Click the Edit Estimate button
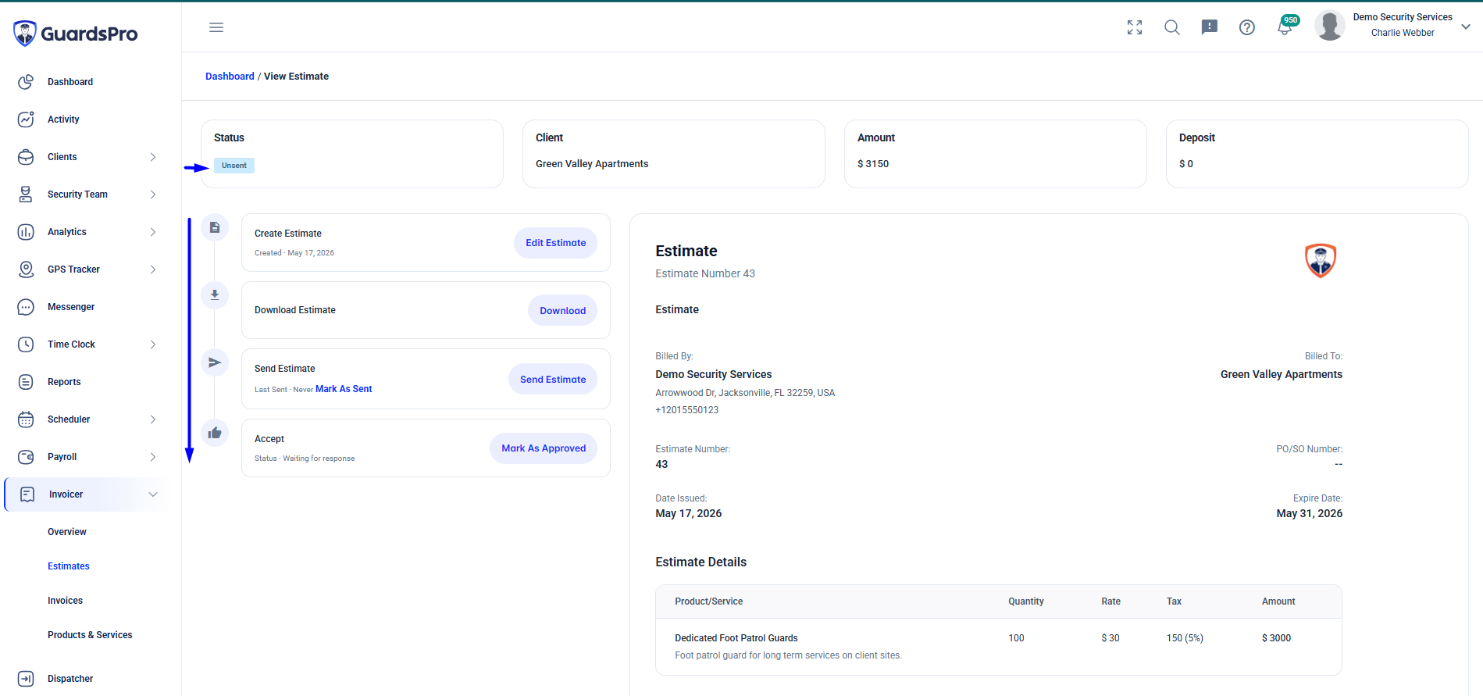Image resolution: width=1483 pixels, height=696 pixels. coord(555,243)
